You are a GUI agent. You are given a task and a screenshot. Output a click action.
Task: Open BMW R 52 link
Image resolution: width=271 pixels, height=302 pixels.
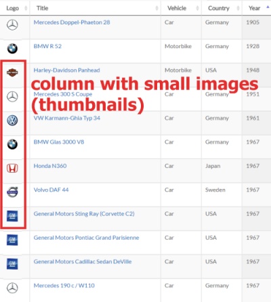point(47,46)
